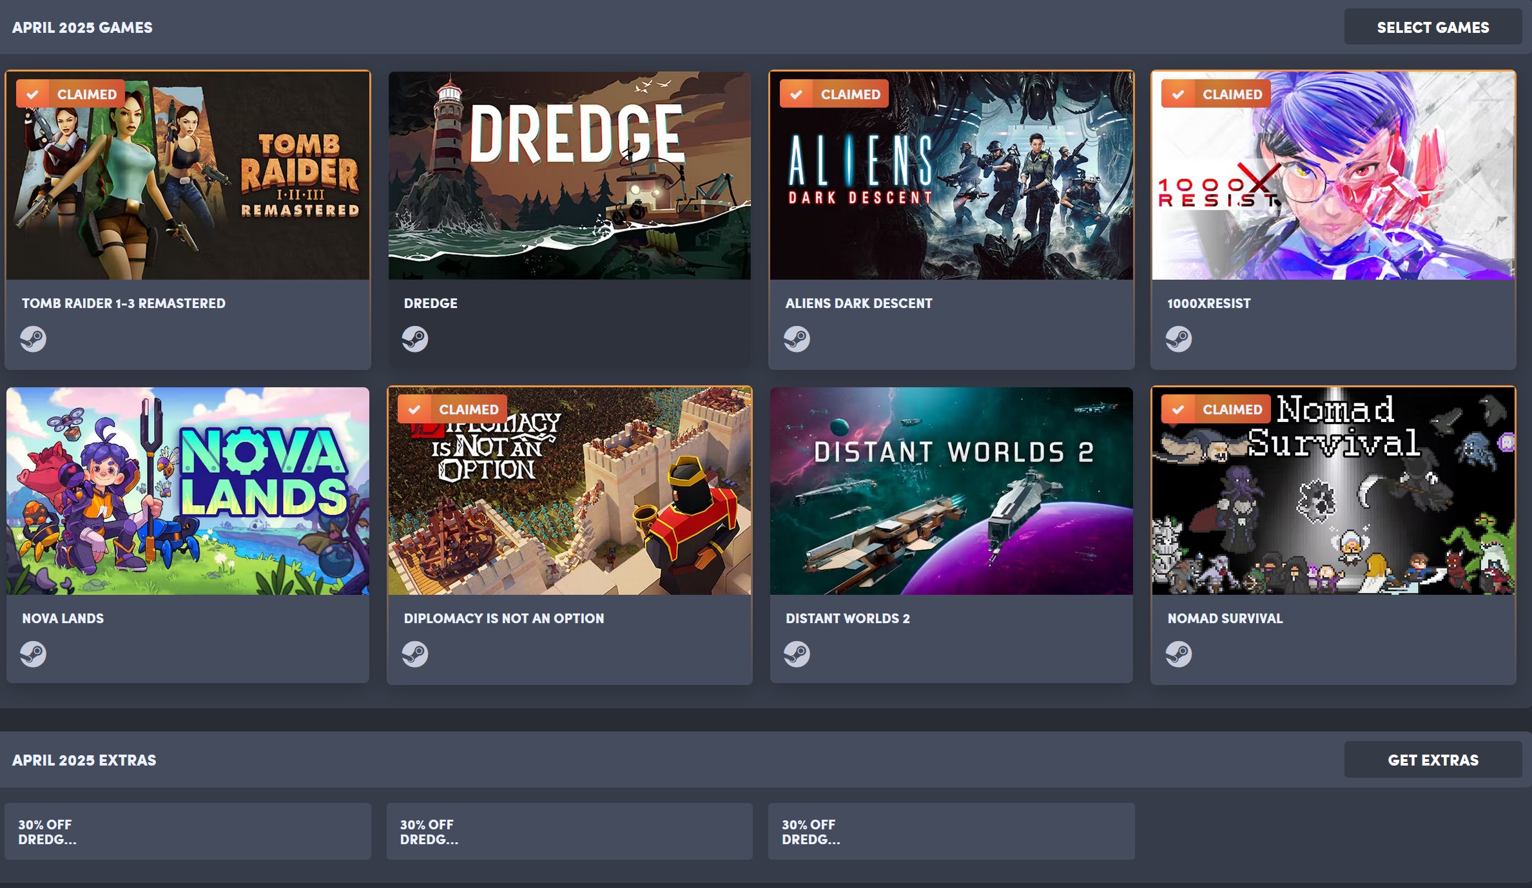Click the Nova Lands title text

pyautogui.click(x=63, y=618)
